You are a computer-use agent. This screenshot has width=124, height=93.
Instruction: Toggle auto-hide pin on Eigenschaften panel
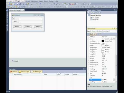[114, 28]
